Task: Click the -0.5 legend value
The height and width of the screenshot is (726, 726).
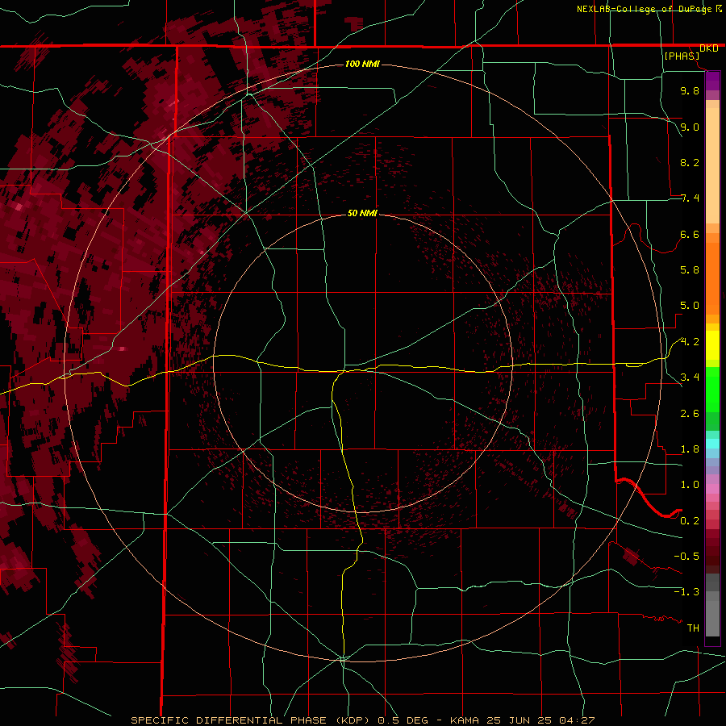Action: (686, 557)
